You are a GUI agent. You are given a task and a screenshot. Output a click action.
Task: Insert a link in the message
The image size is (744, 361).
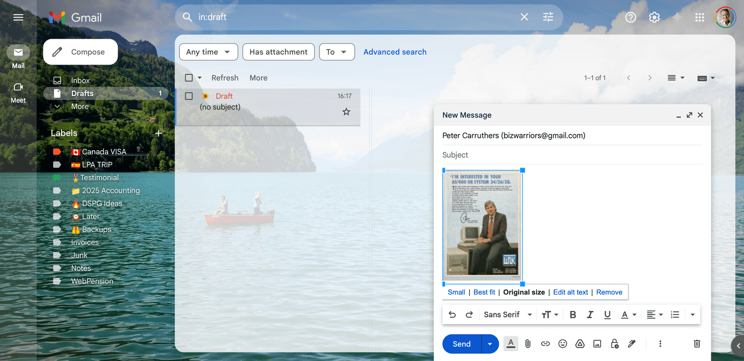pyautogui.click(x=545, y=344)
